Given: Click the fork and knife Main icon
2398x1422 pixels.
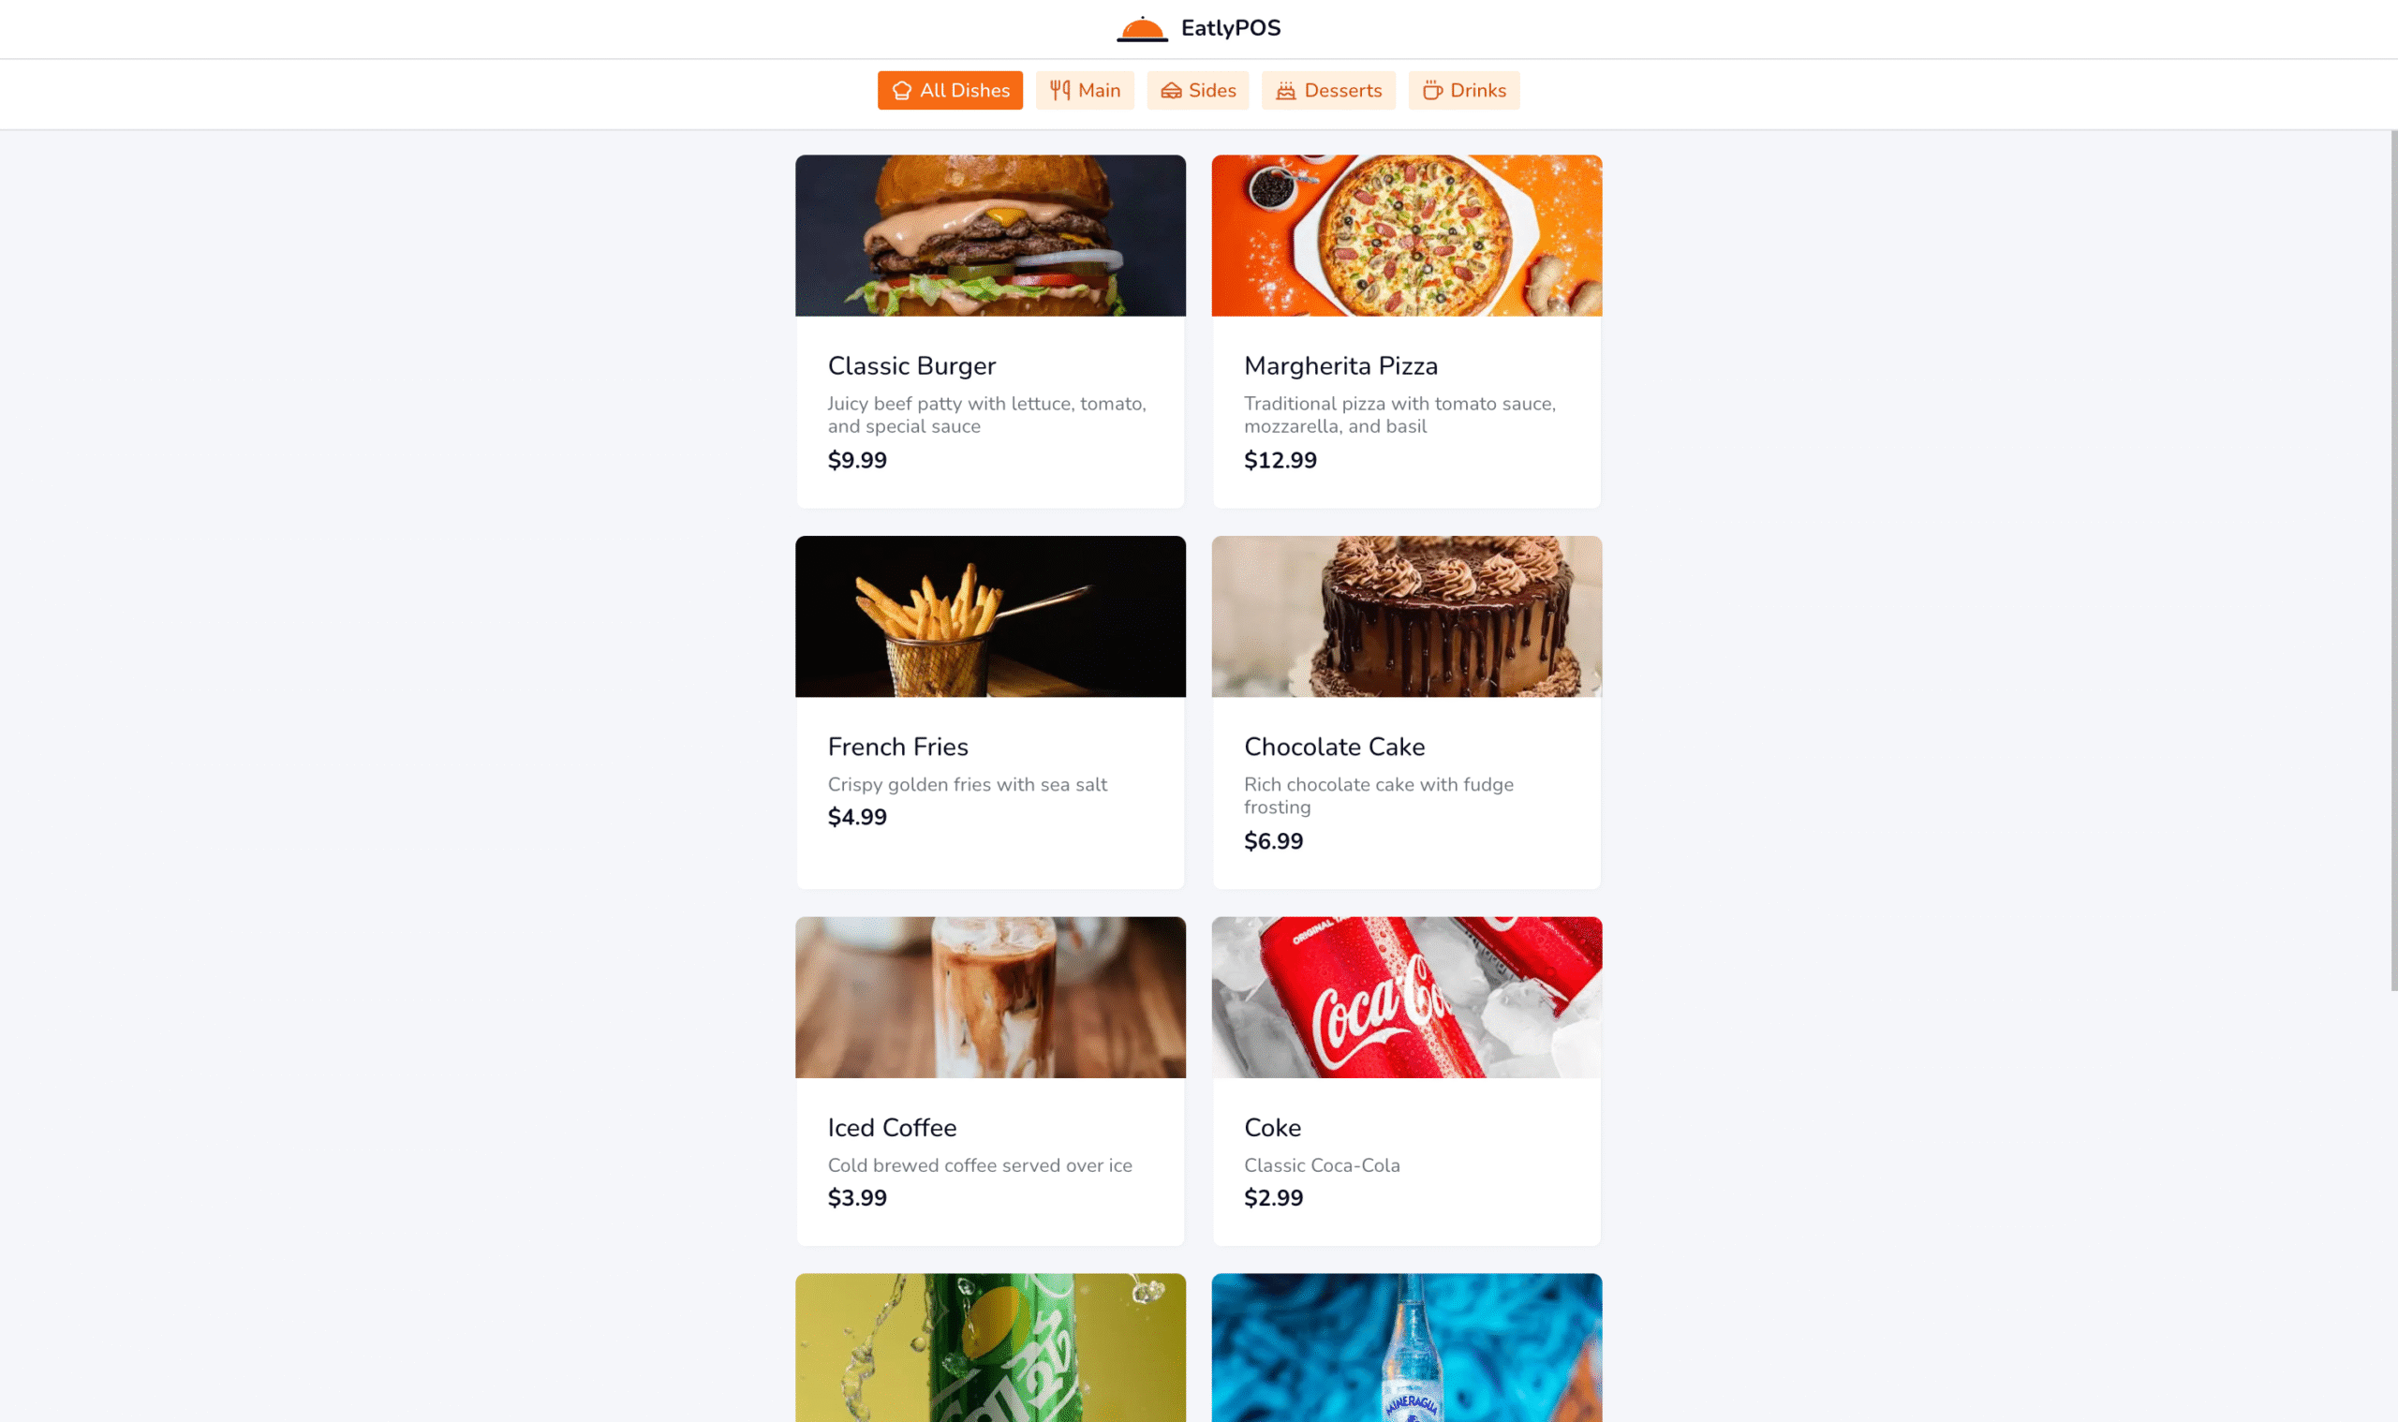Looking at the screenshot, I should click(x=1059, y=90).
